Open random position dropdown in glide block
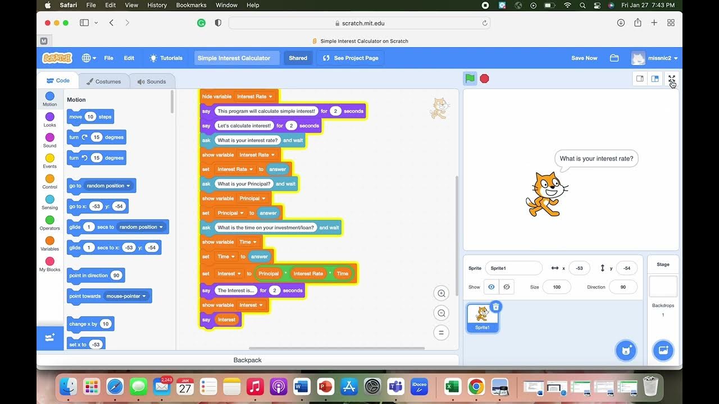The image size is (719, 404). click(x=141, y=227)
